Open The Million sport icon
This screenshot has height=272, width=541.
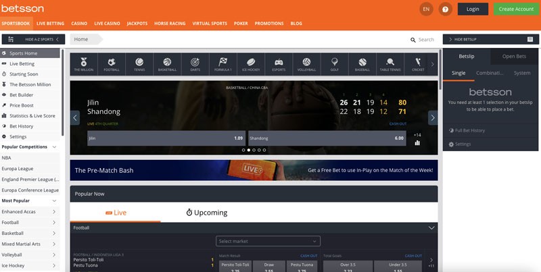click(x=84, y=64)
